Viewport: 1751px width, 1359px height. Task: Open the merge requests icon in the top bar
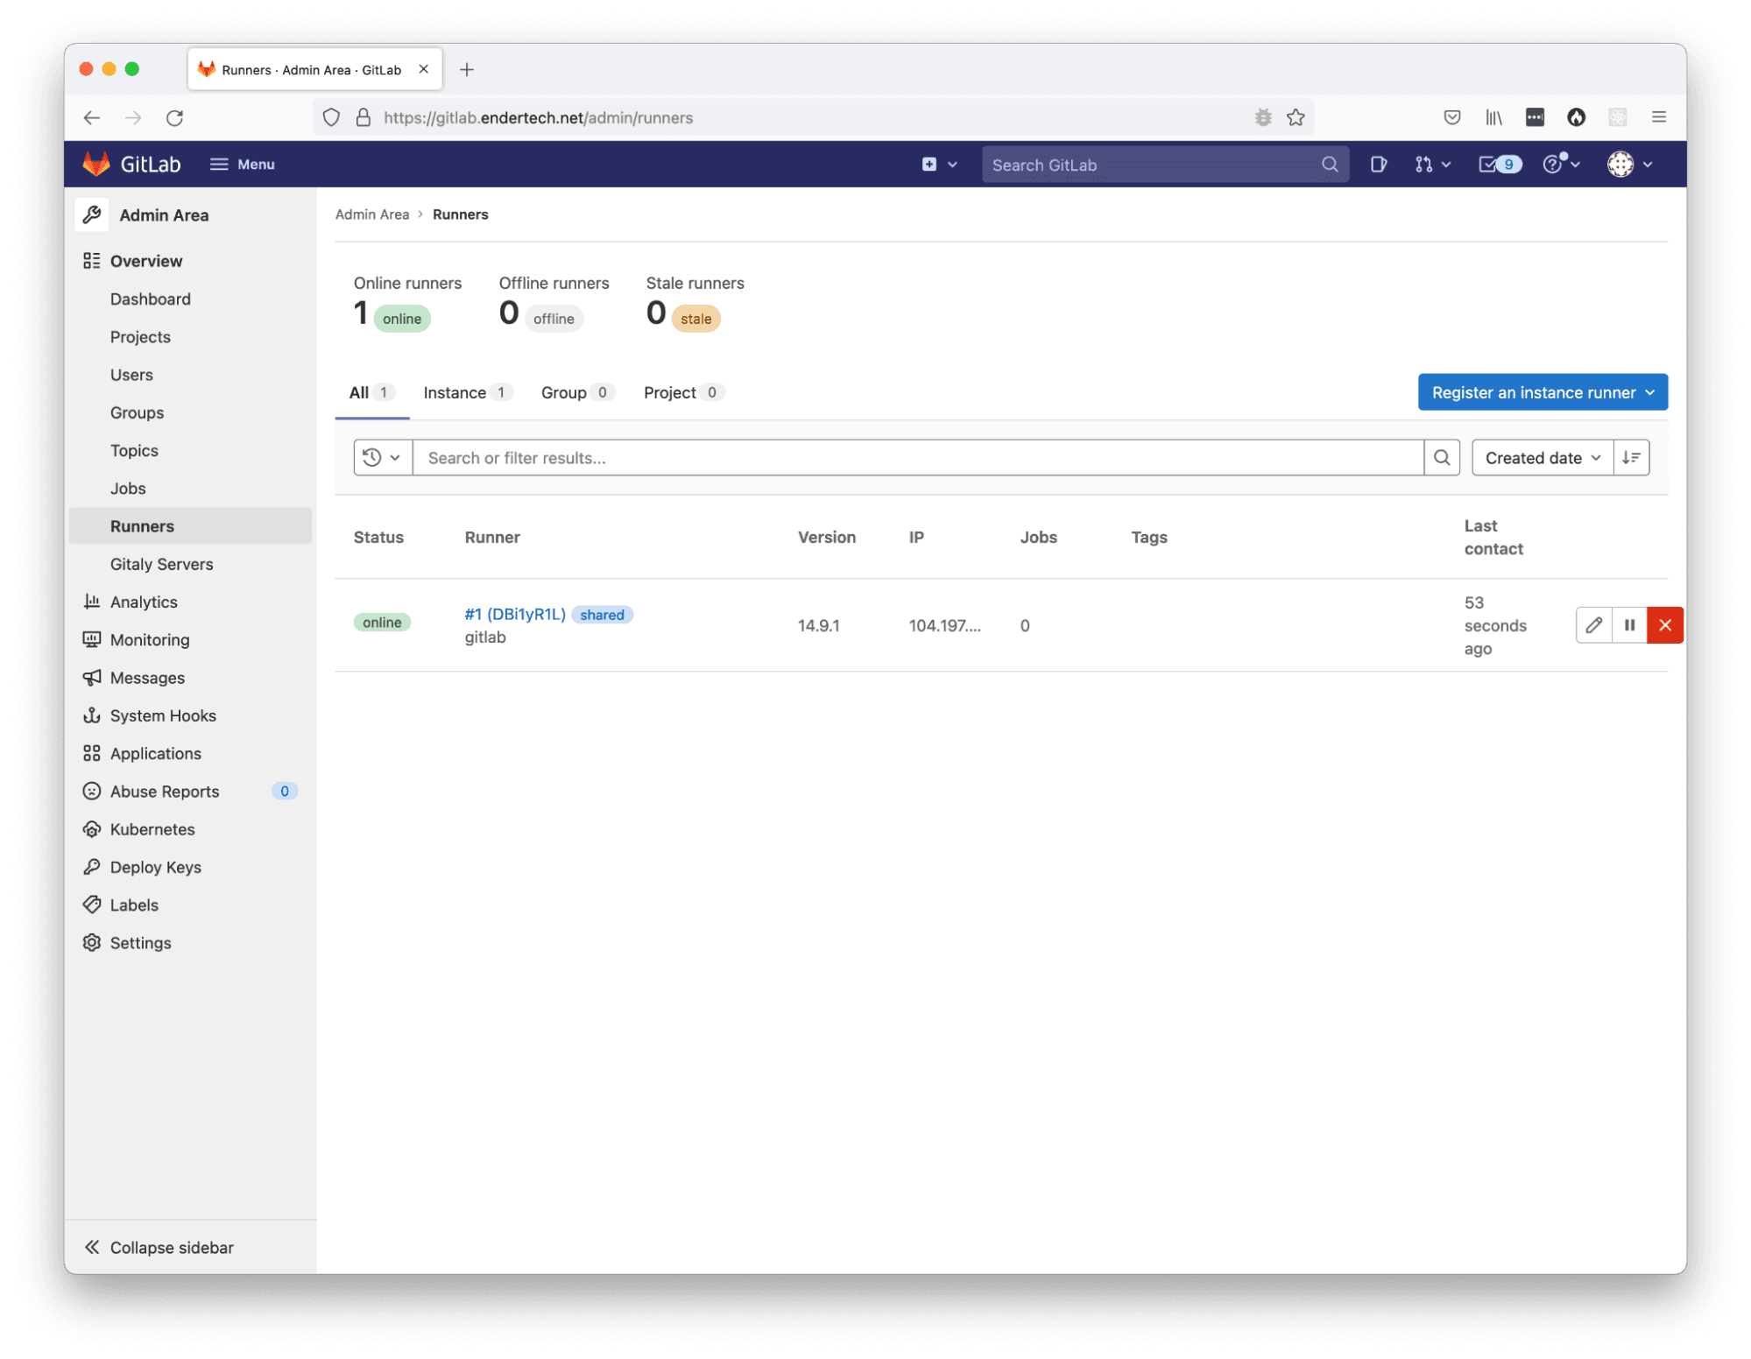tap(1424, 165)
